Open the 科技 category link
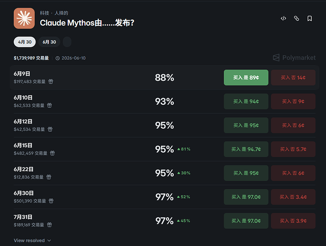This screenshot has height=246, width=326. pos(44,13)
